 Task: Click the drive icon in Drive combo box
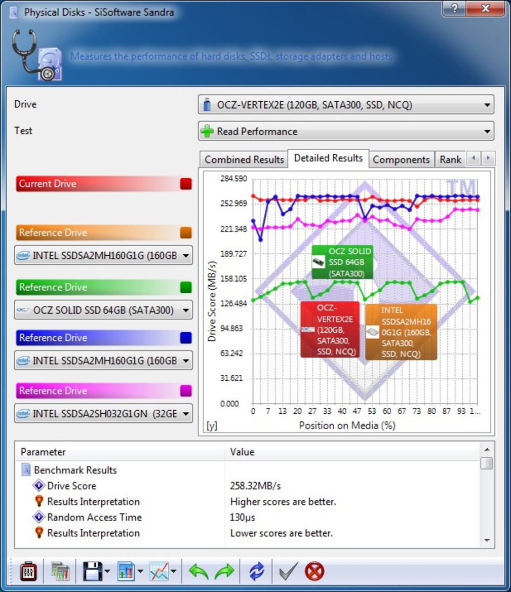[207, 105]
